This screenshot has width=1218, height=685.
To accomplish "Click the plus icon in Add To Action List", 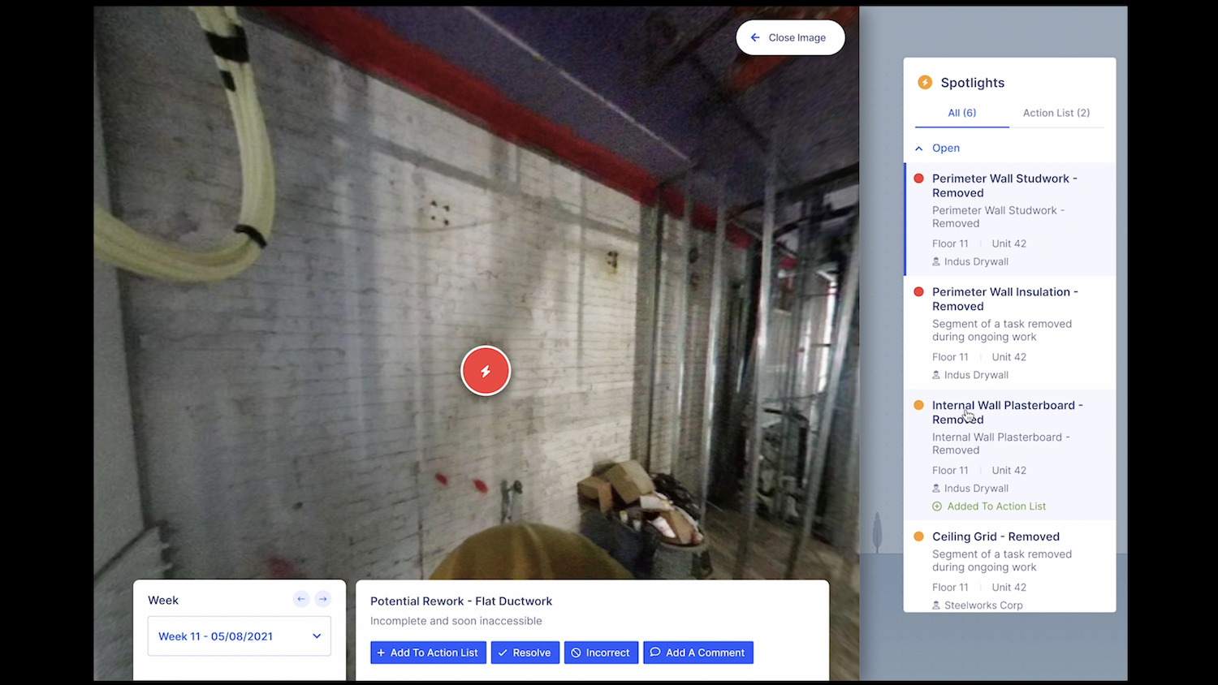I will point(381,653).
